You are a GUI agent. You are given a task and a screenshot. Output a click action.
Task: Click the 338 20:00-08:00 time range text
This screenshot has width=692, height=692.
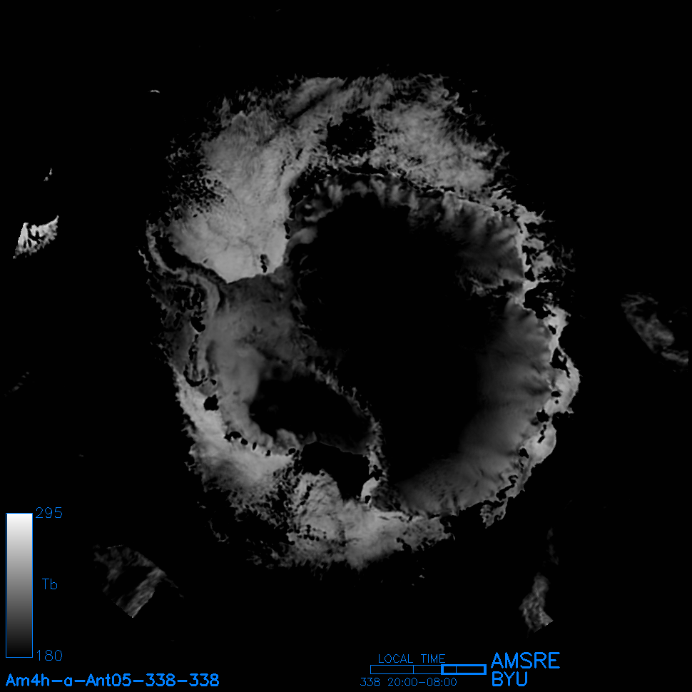tap(409, 682)
